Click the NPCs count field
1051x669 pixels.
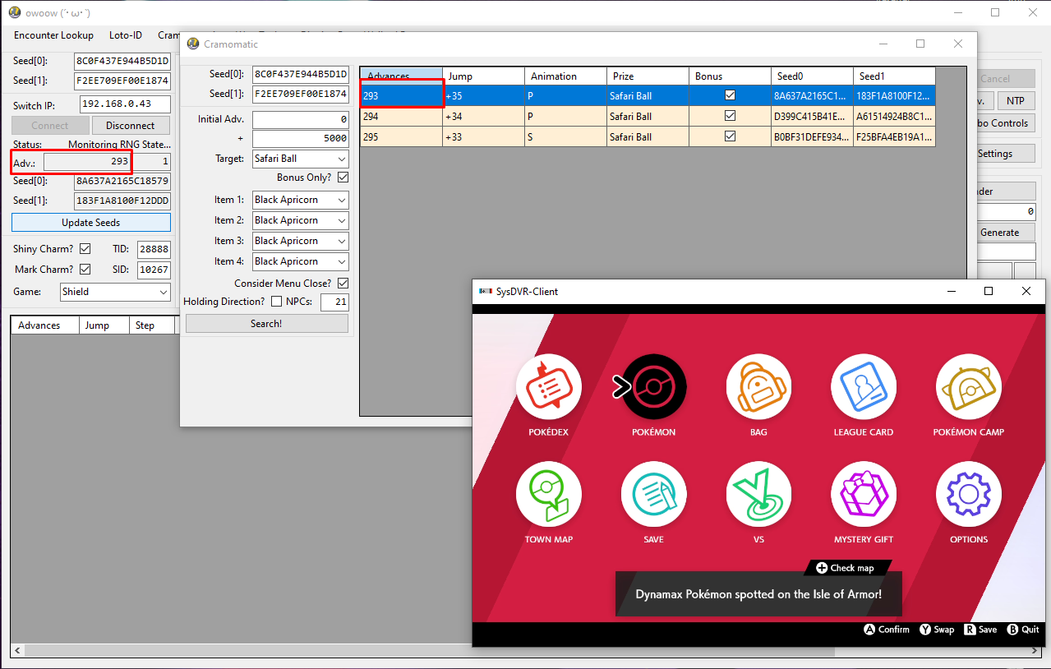coord(334,302)
